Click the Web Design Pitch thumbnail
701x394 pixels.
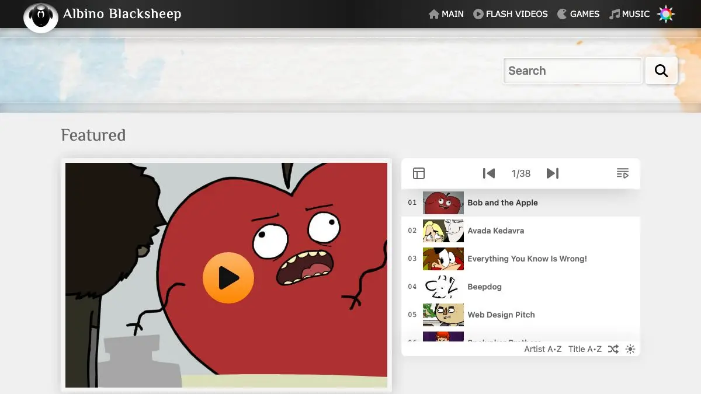click(443, 315)
